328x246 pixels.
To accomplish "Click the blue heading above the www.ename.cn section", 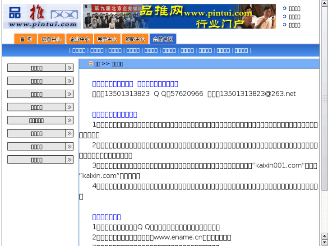I will tap(106, 217).
